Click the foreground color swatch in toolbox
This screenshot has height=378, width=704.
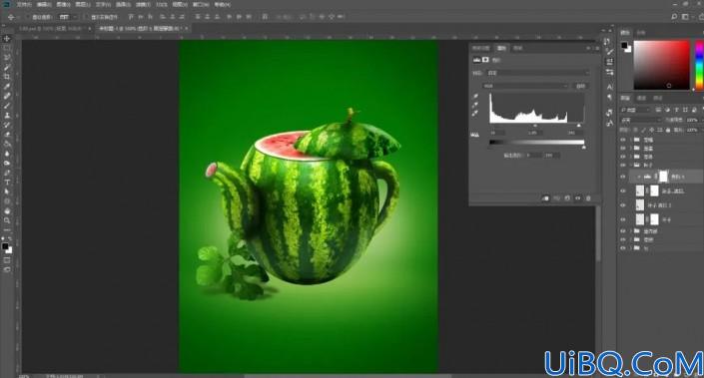(x=5, y=246)
